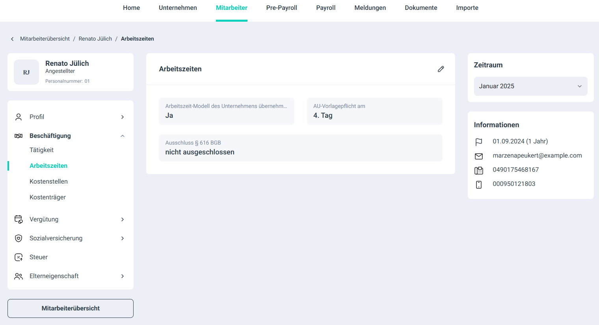Select Tätigkeit under Beschäftigung

(x=41, y=150)
